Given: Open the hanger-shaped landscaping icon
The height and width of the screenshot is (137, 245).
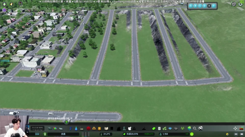Looking at the screenshot, I should coord(144,129).
